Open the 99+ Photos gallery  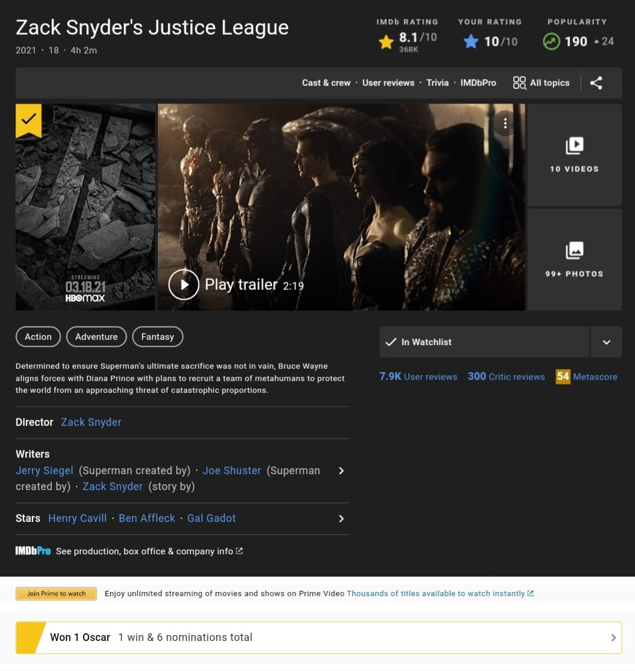pos(574,260)
